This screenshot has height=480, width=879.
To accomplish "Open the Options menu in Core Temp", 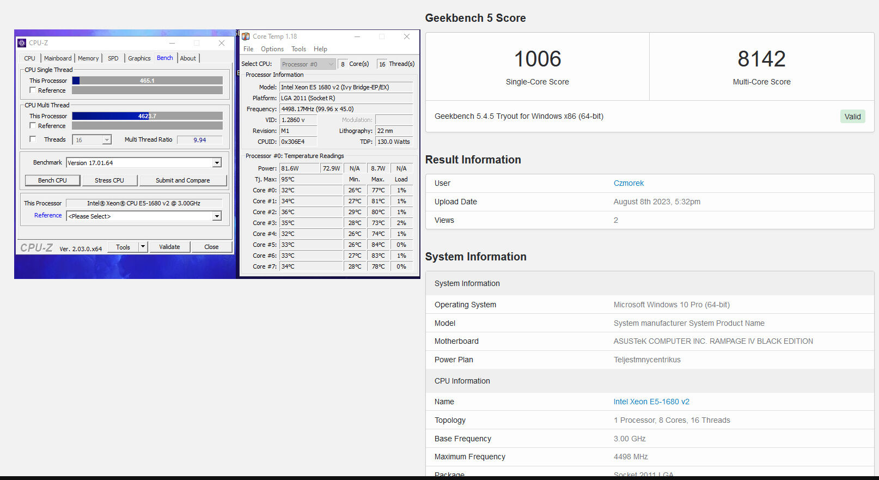I will click(x=272, y=49).
